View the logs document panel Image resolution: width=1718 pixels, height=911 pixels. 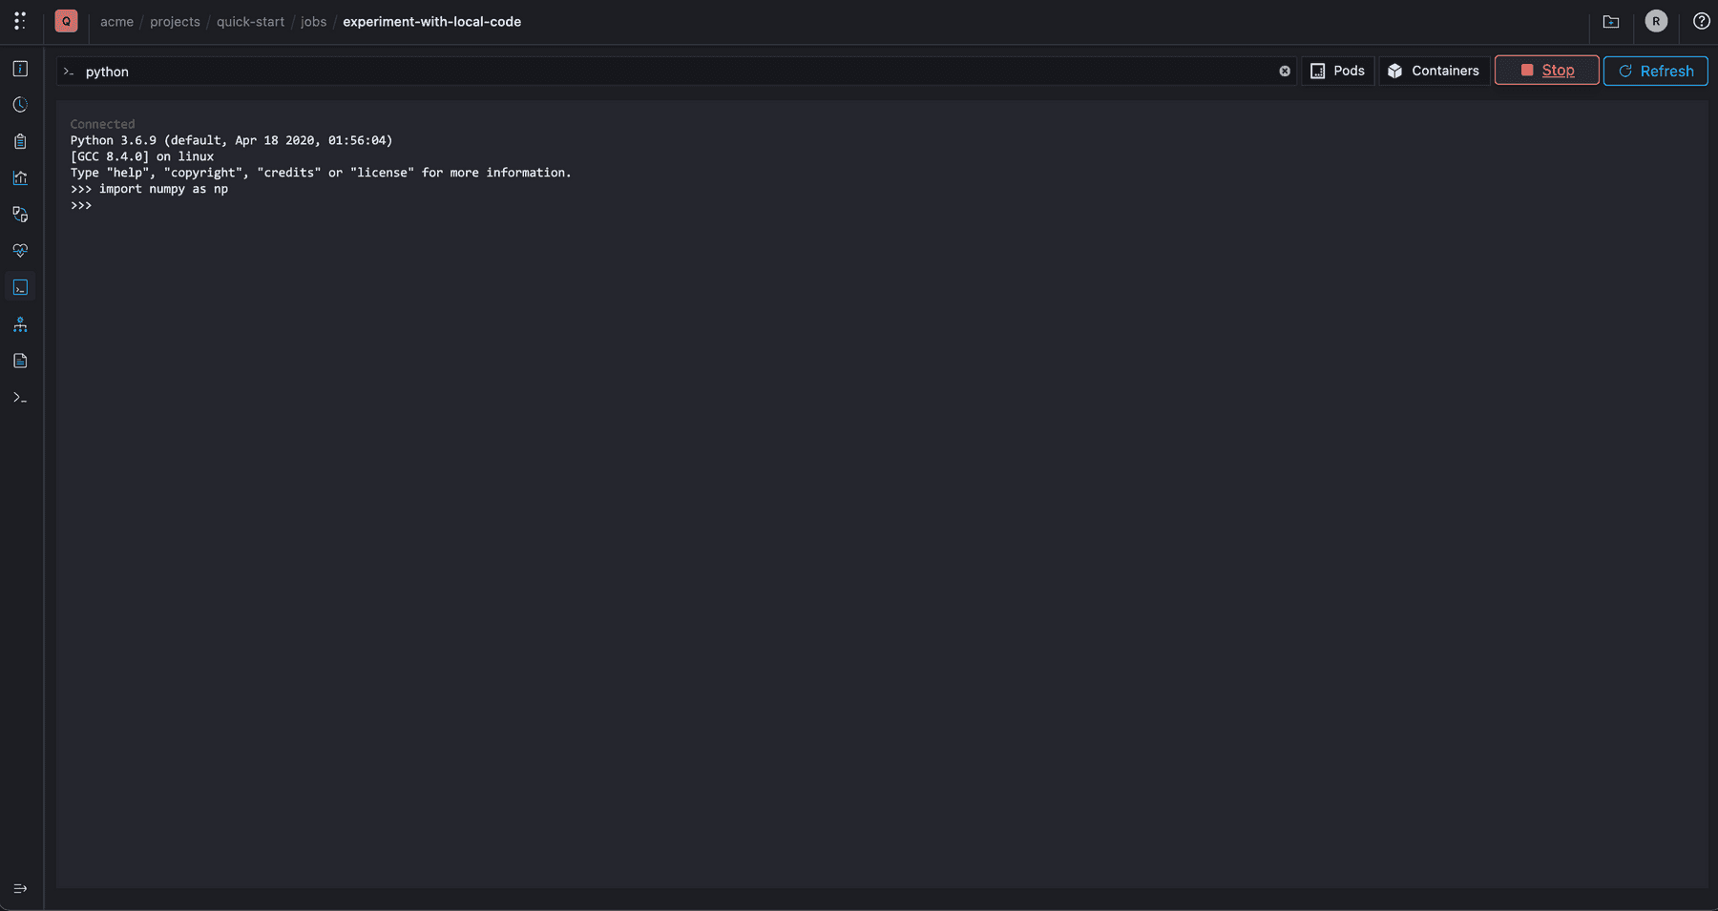coord(19,360)
